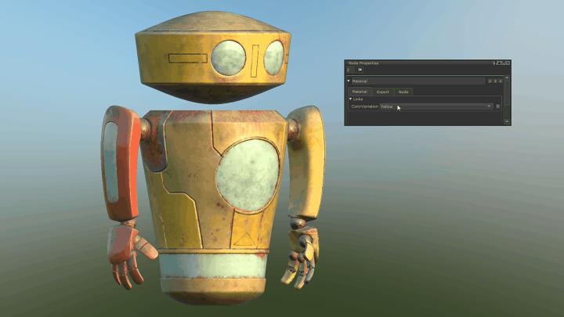Click the scrollbar up arrow in Node Properties
This screenshot has width=564, height=317.
507,79
